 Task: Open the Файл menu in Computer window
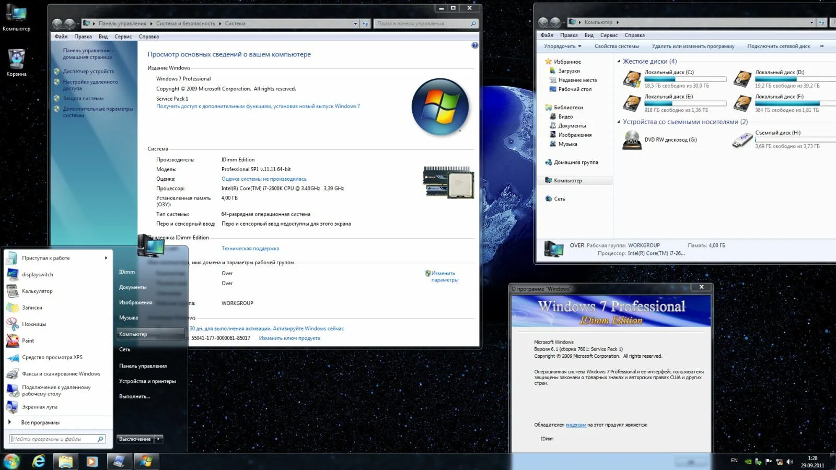click(x=547, y=36)
